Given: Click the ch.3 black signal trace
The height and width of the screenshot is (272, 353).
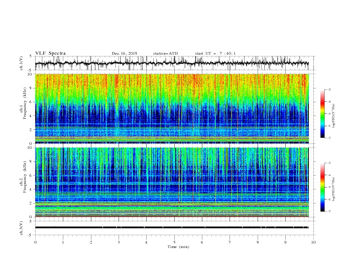Looking at the screenshot, I should click(x=172, y=228).
